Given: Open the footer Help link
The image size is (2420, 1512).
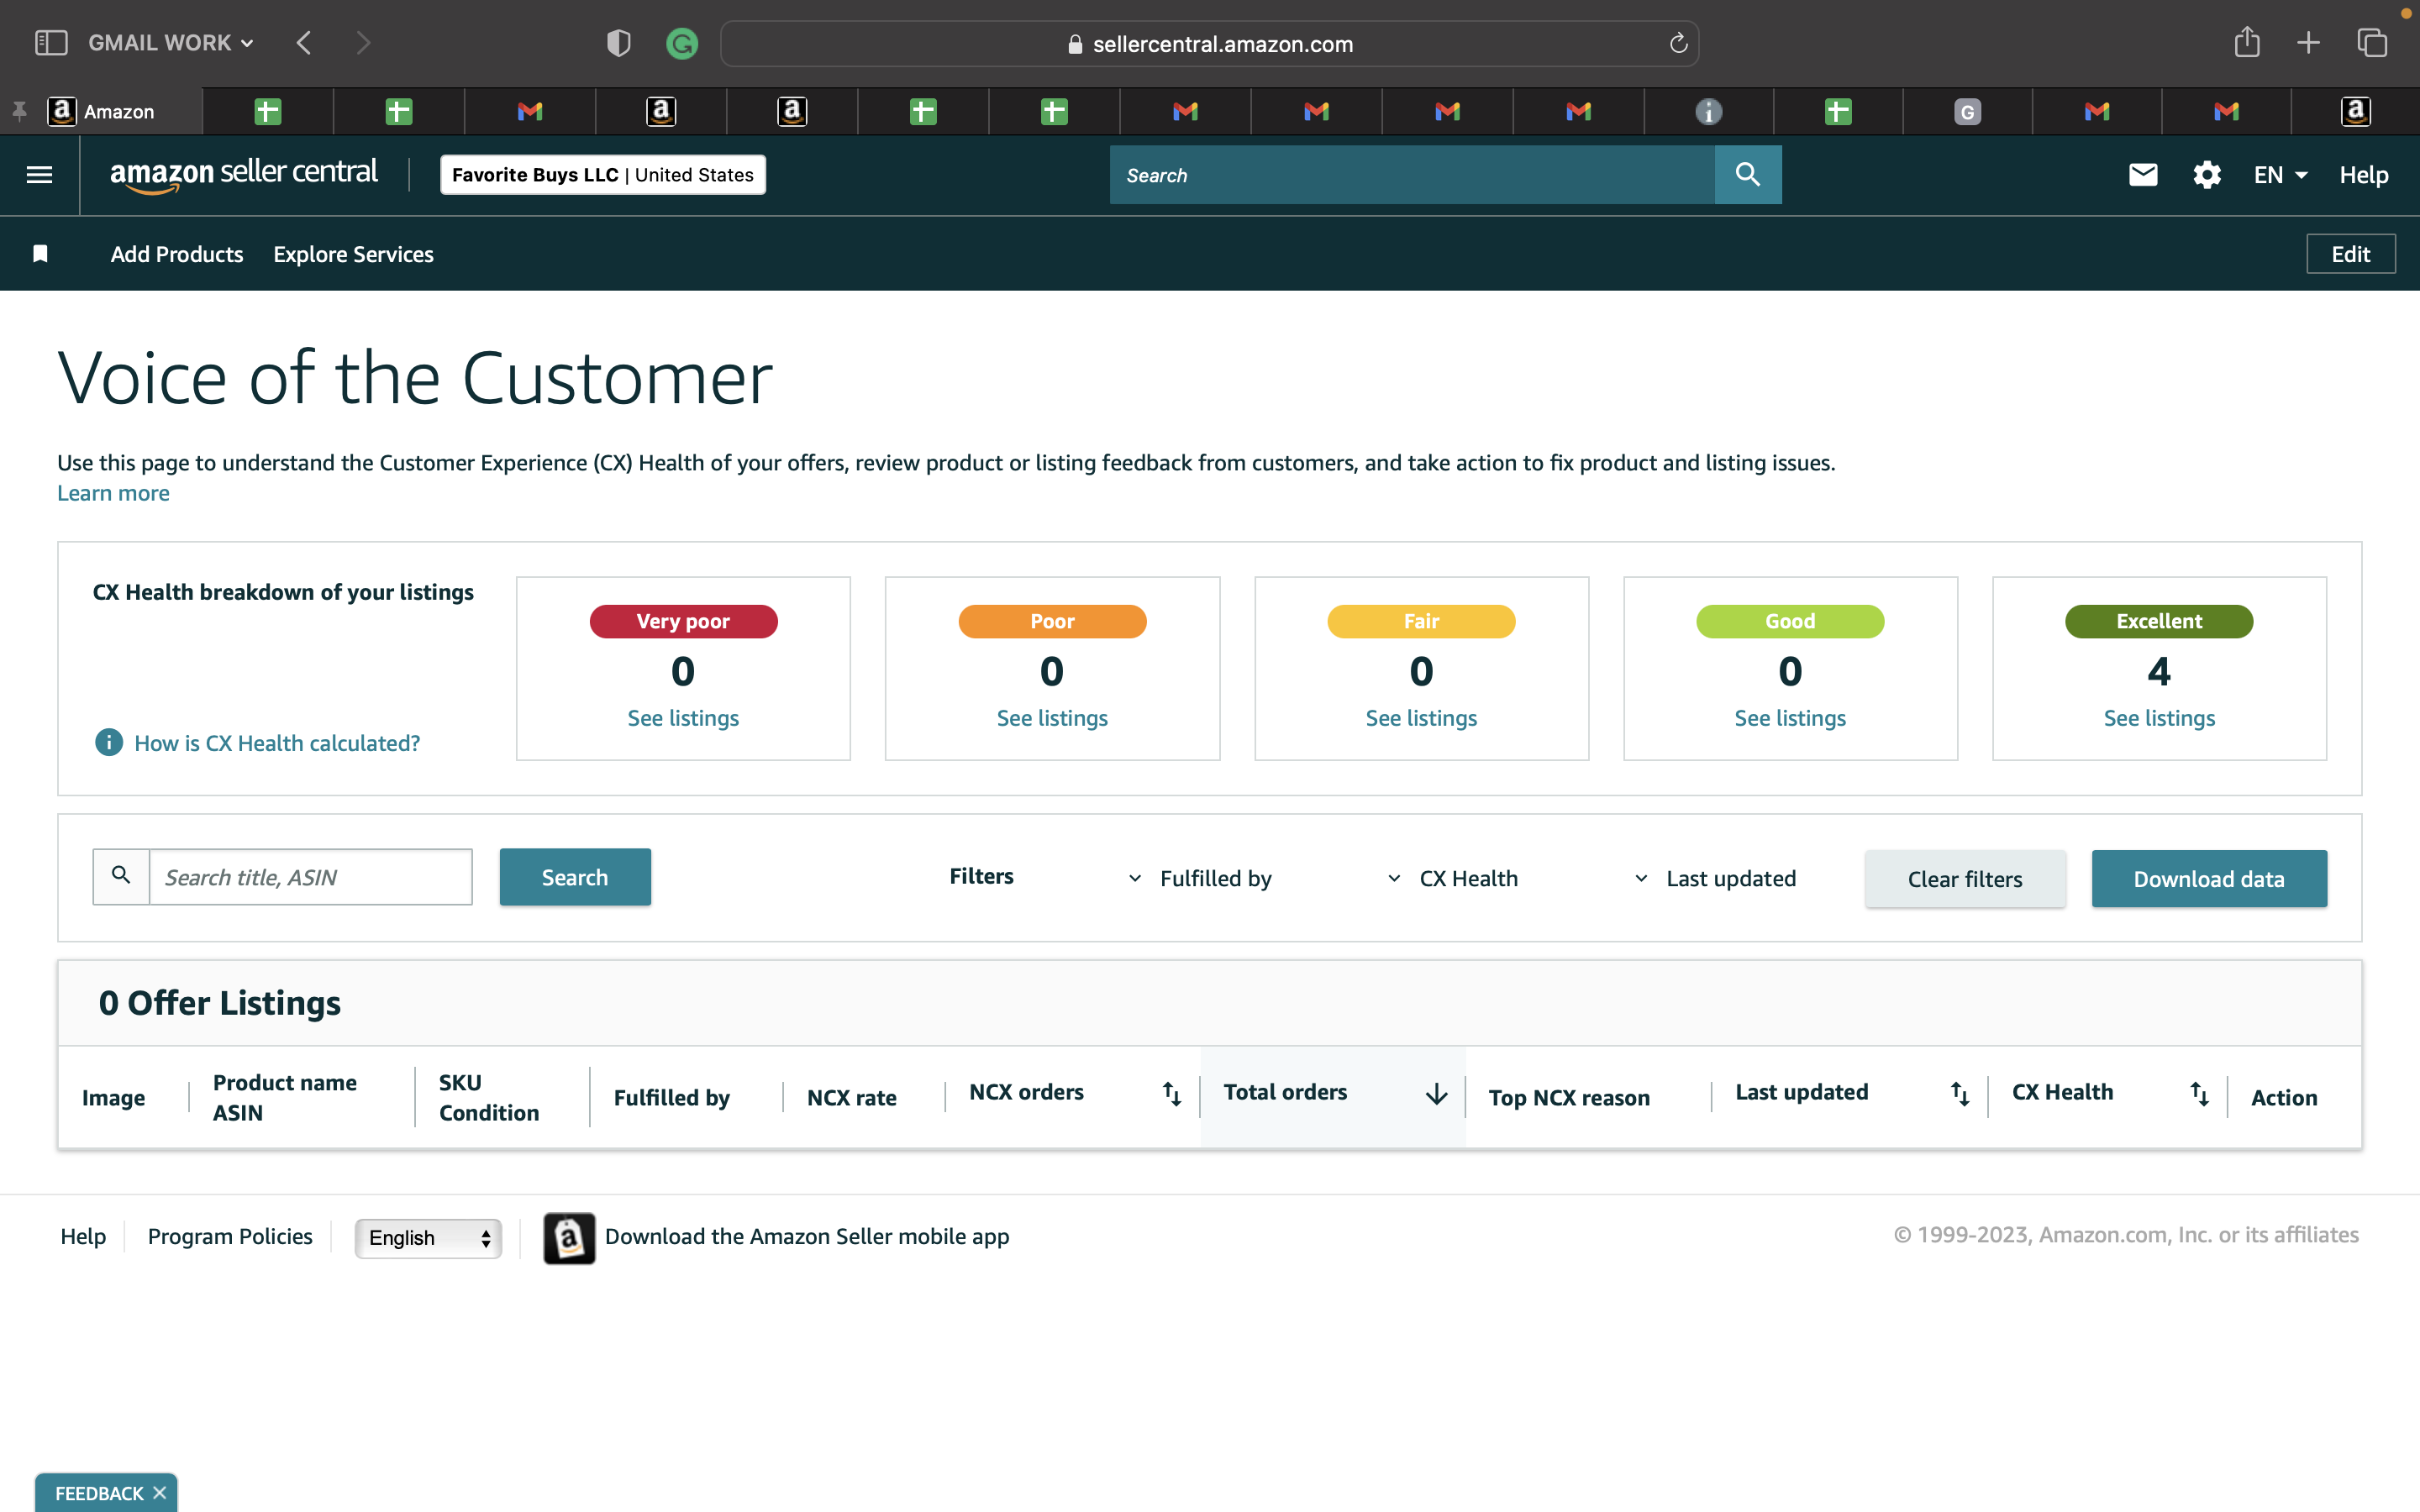Looking at the screenshot, I should [x=83, y=1236].
